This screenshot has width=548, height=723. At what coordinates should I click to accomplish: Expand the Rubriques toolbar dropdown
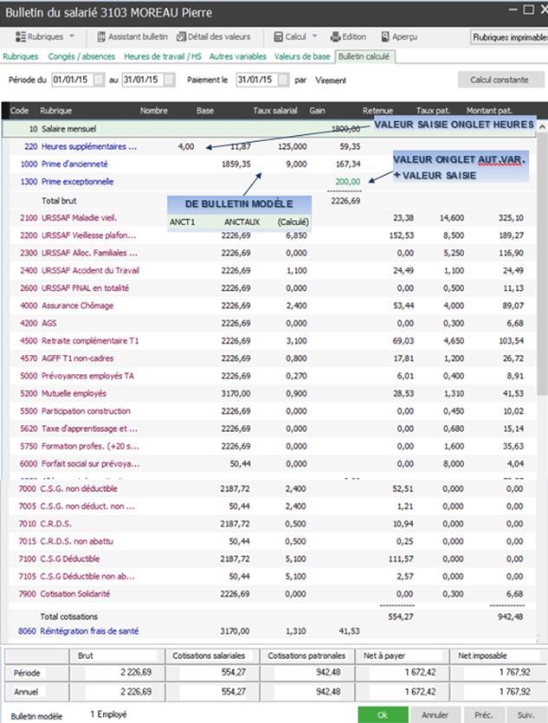(71, 37)
